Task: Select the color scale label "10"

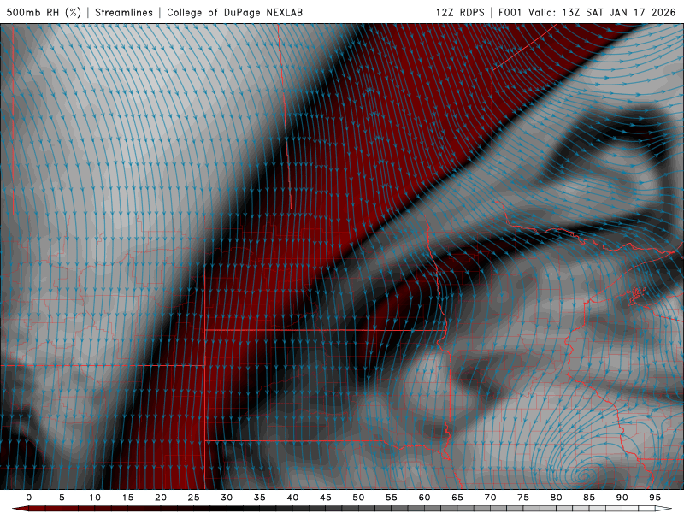Action: [95, 498]
